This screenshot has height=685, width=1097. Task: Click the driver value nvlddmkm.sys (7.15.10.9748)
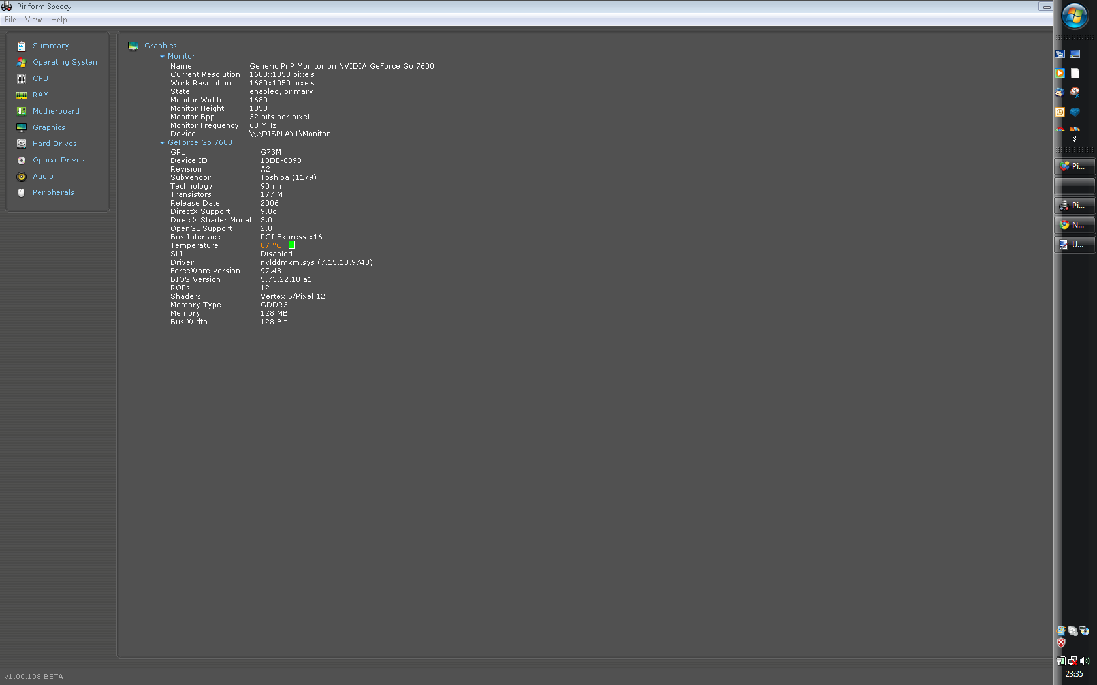317,263
